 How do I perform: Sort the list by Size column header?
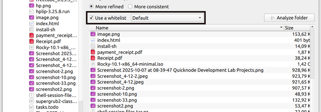click(289, 28)
